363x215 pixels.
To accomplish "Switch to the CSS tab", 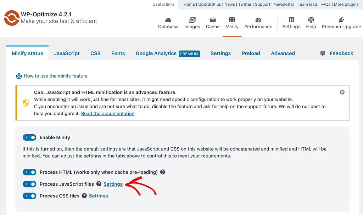I will tap(95, 53).
